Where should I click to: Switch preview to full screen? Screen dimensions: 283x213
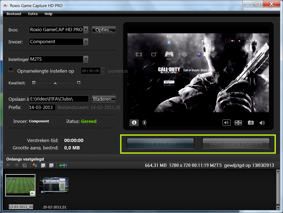point(238,123)
